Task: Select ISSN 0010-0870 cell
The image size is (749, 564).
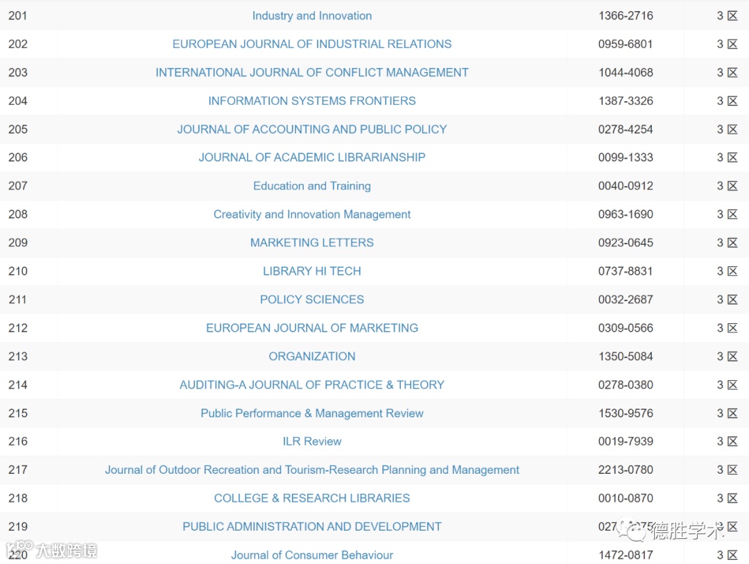Action: (626, 498)
